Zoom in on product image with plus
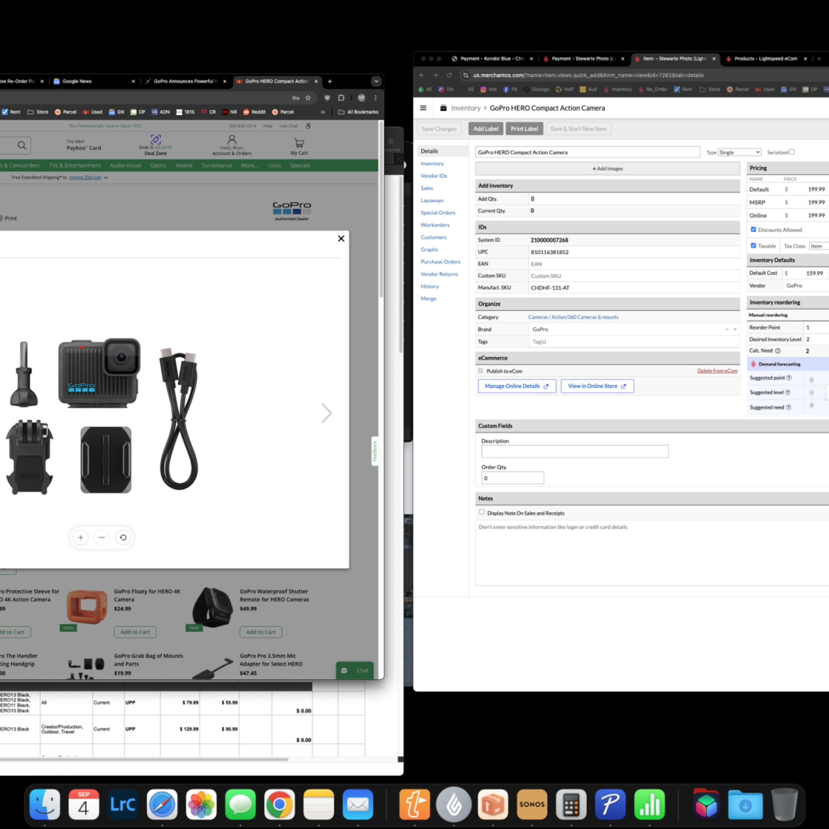The width and height of the screenshot is (829, 829). [x=81, y=537]
